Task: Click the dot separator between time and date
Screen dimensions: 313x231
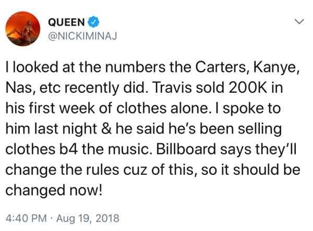Action: click(52, 218)
